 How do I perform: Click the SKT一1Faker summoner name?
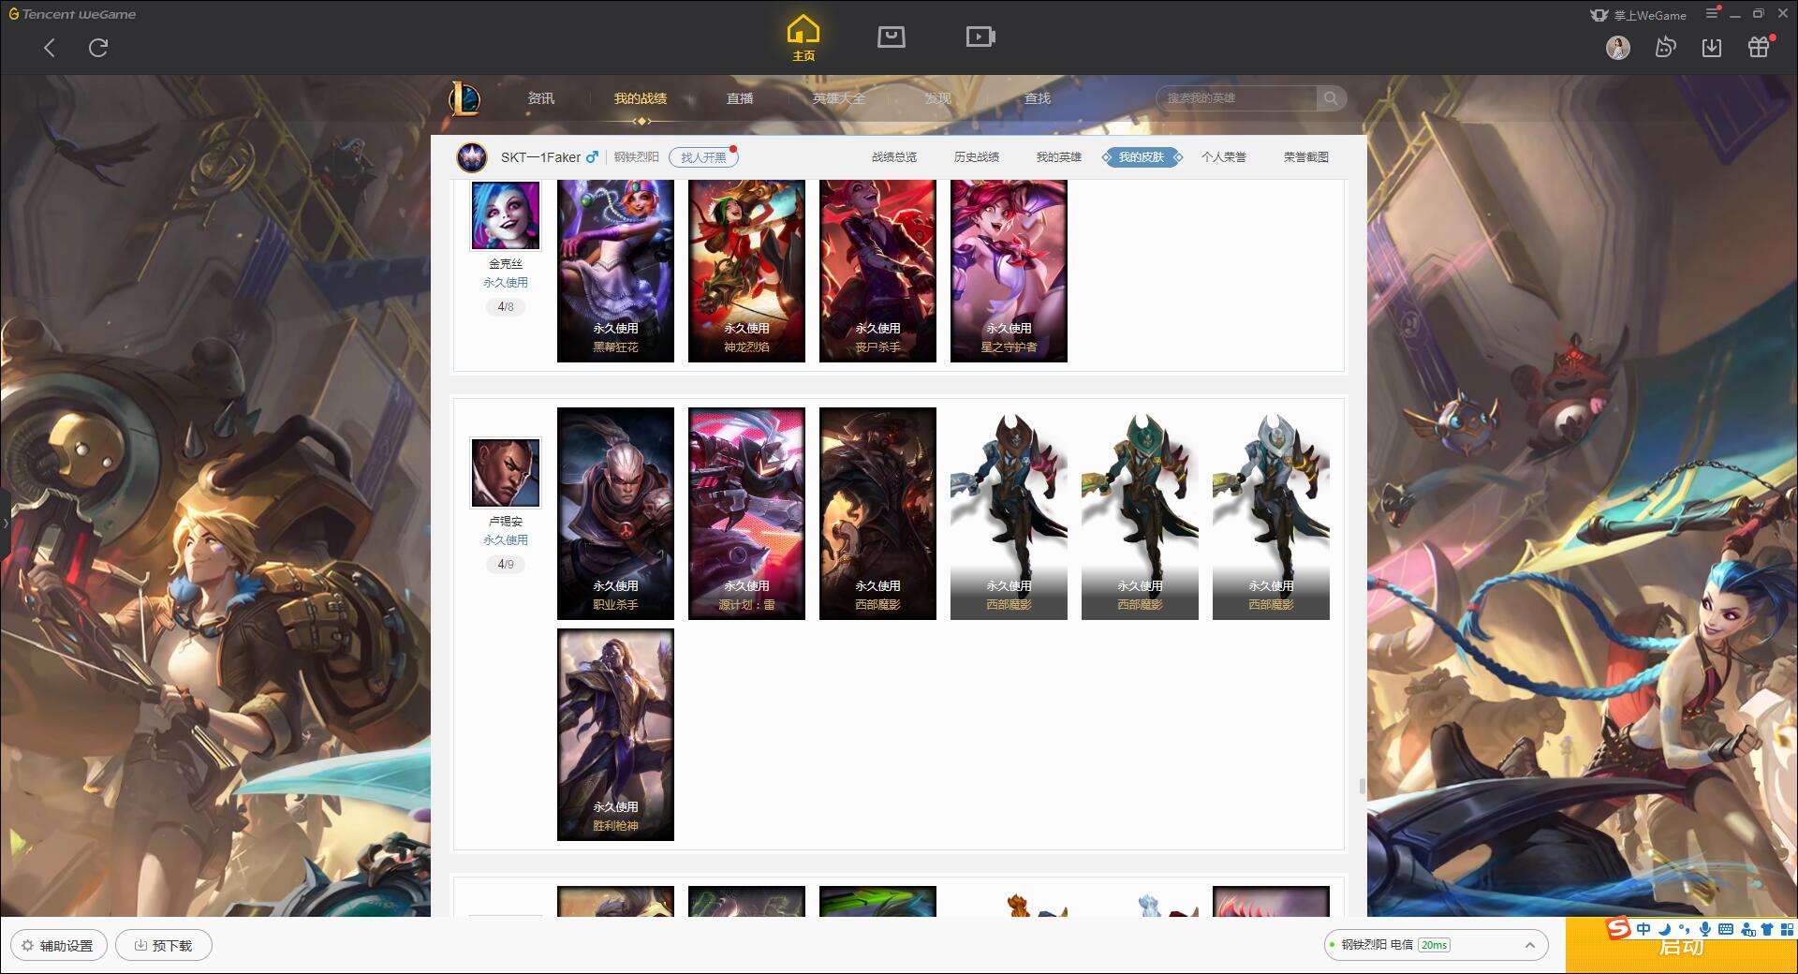540,157
